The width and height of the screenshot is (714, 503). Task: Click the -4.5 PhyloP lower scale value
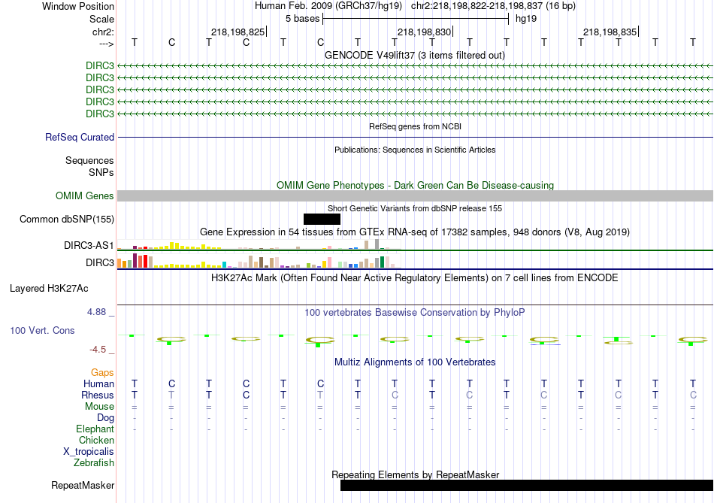(98, 350)
